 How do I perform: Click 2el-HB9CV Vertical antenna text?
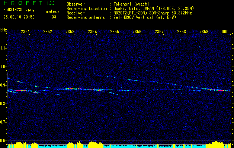tap(145, 17)
